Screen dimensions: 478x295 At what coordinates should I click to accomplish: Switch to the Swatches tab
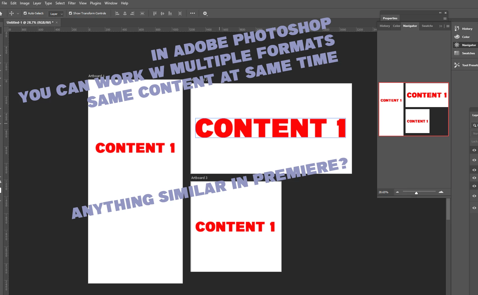click(427, 26)
